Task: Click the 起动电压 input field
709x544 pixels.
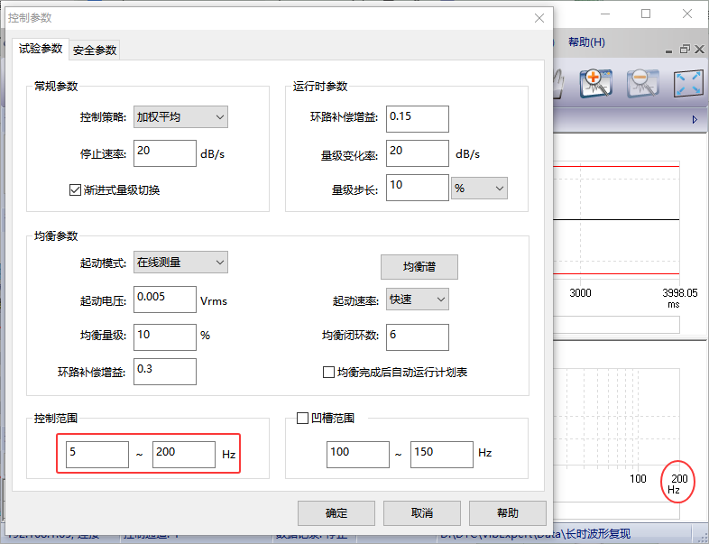Action: click(x=165, y=299)
